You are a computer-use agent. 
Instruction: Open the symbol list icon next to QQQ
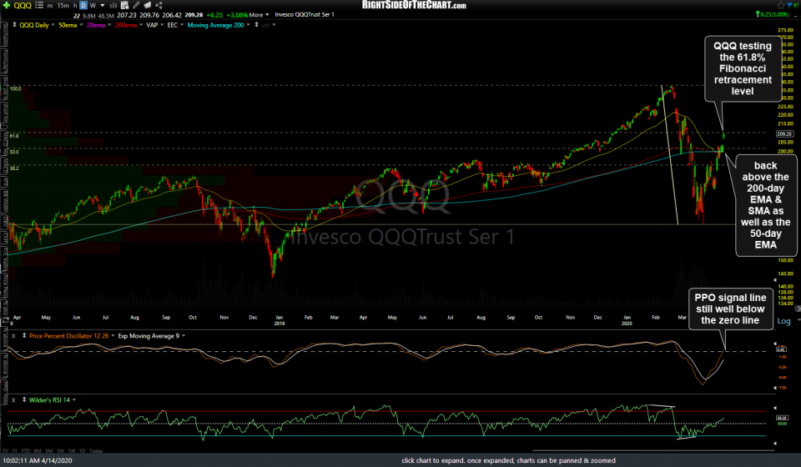[x=39, y=5]
